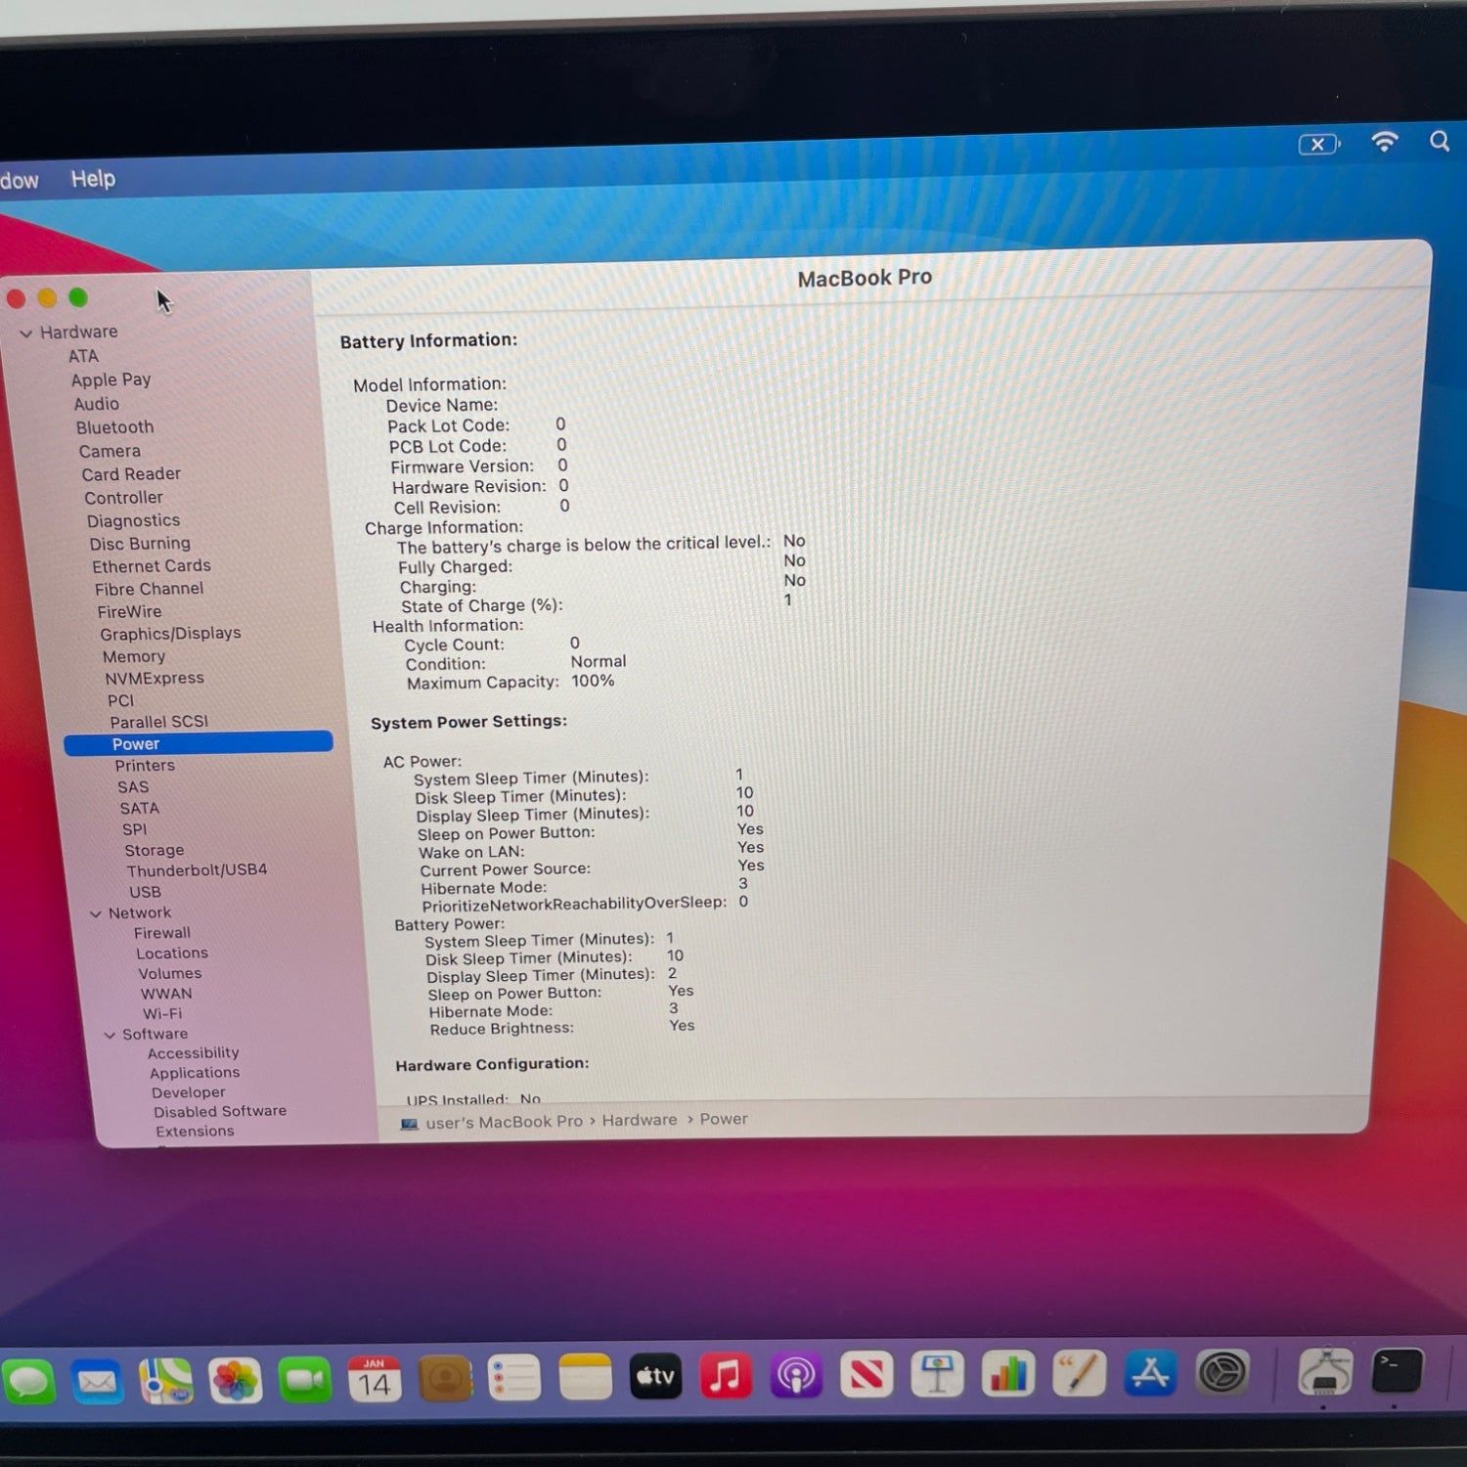Click Hardware in the path bar
Image resolution: width=1467 pixels, height=1467 pixels.
click(x=639, y=1120)
